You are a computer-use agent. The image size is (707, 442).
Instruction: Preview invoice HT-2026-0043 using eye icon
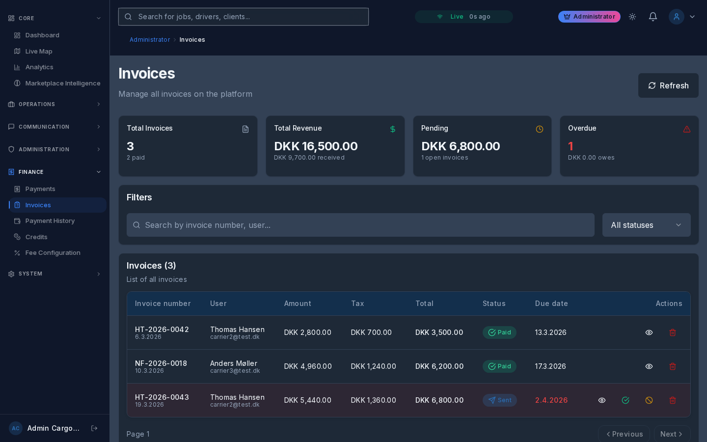pos(602,400)
